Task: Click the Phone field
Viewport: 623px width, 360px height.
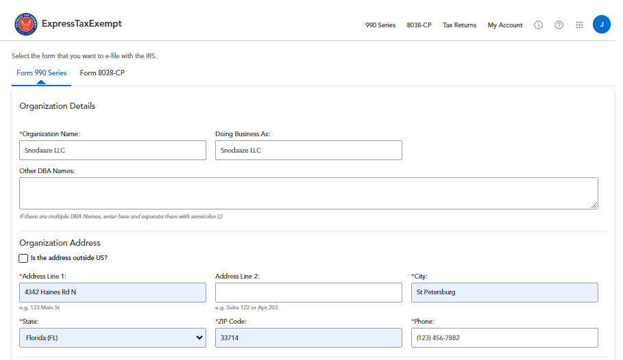Action: coord(504,338)
